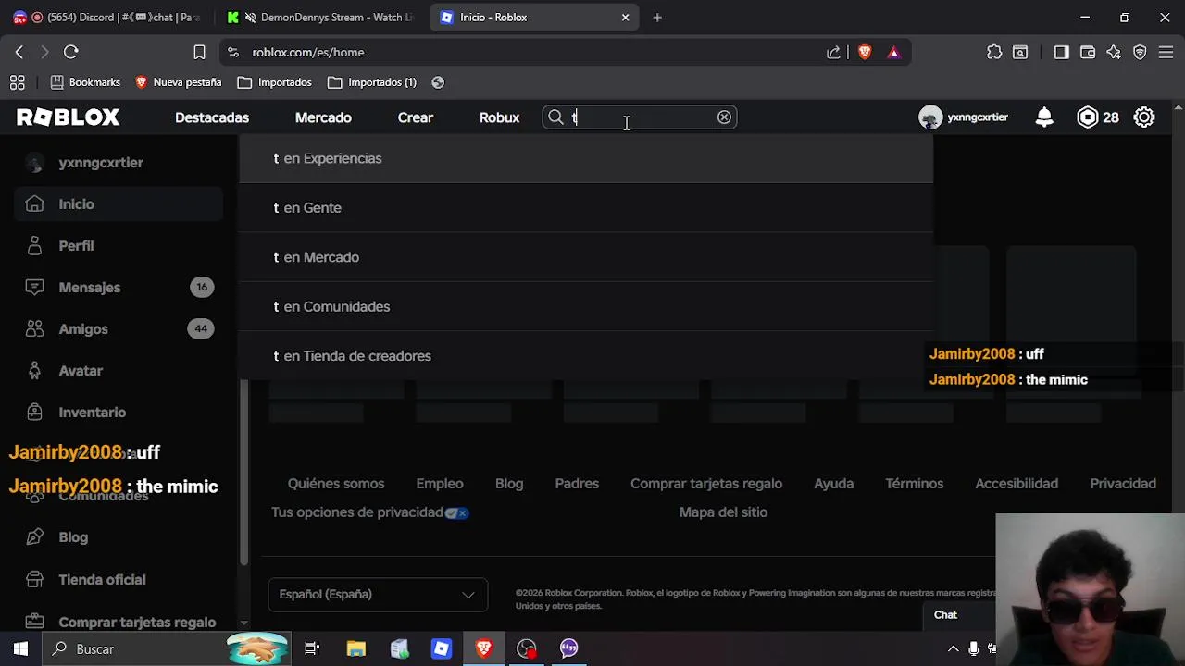
Task: Open Padres footer link
Action: [577, 484]
